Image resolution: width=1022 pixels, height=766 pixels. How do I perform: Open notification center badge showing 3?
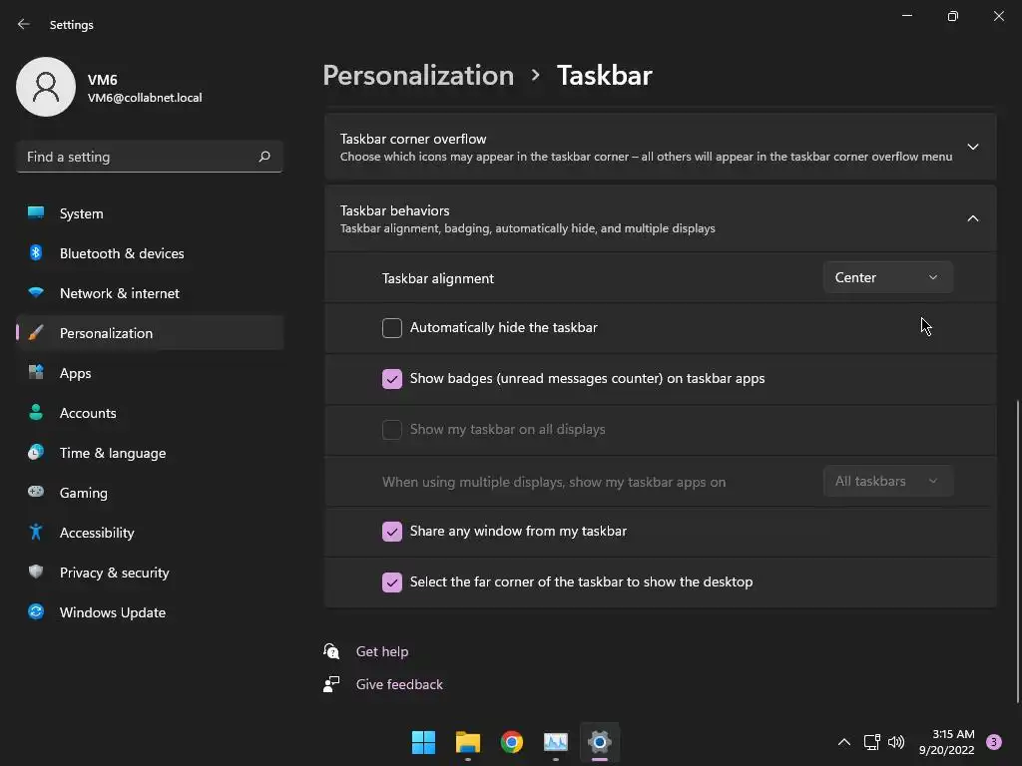pos(994,742)
